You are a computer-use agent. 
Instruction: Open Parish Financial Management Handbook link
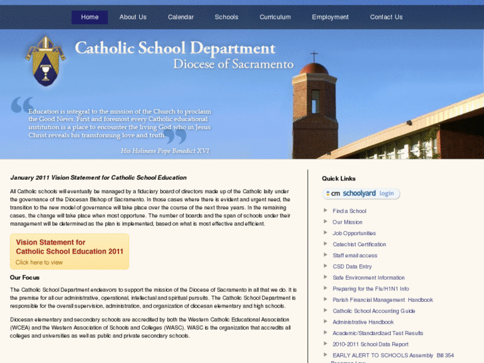point(383,300)
